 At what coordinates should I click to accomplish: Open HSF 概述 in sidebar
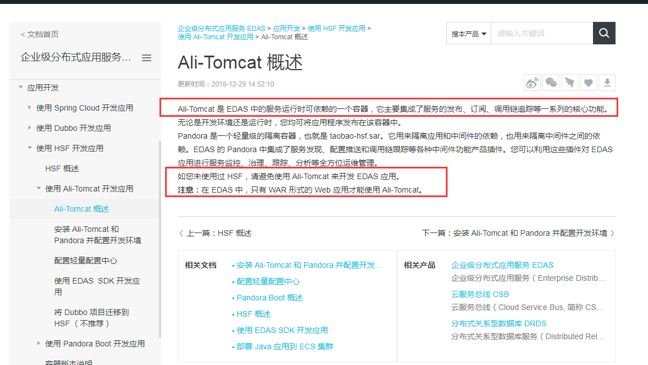tap(62, 168)
